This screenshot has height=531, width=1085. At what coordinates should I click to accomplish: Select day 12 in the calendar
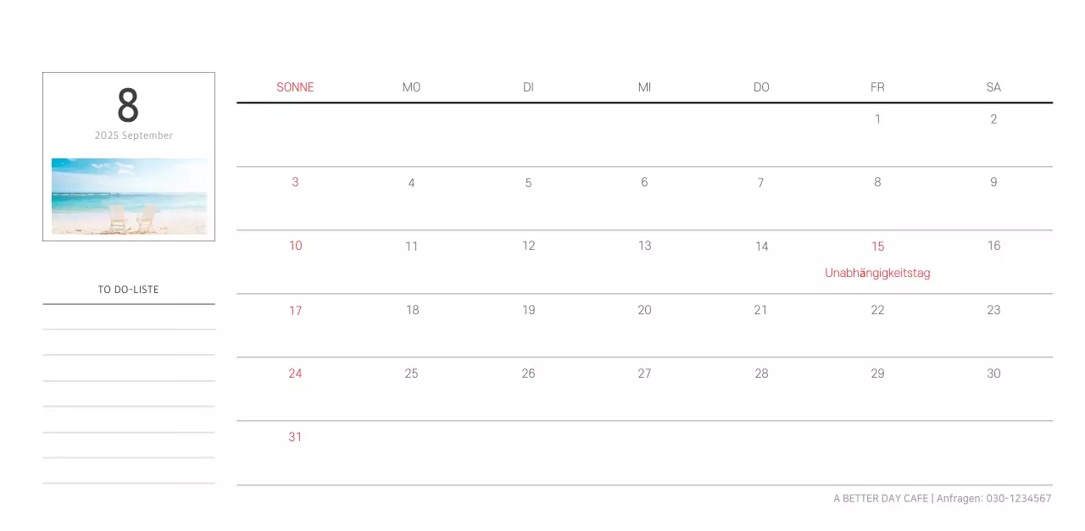pyautogui.click(x=528, y=246)
